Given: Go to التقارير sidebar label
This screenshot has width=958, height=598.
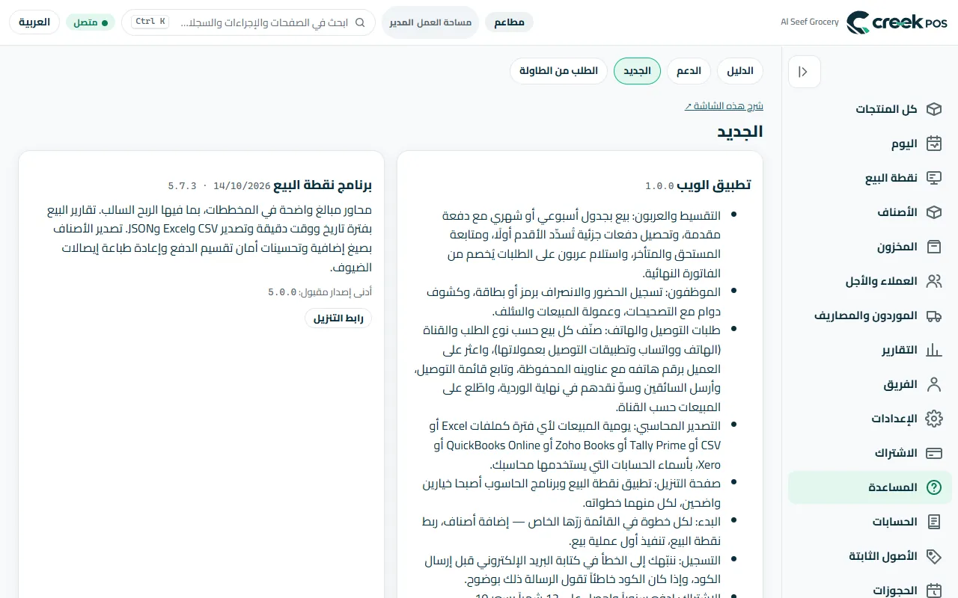Looking at the screenshot, I should (900, 350).
